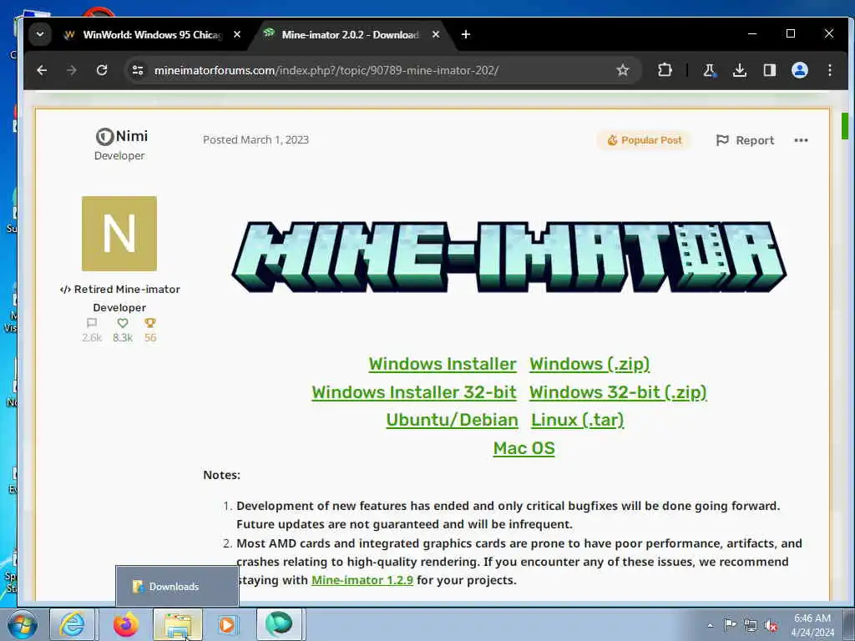Open the Chrome profile avatar
The height and width of the screenshot is (641, 855).
[799, 70]
